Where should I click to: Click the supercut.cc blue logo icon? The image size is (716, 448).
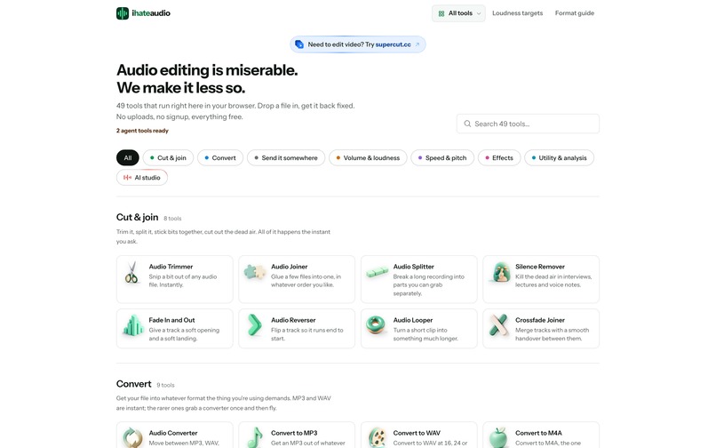click(299, 44)
